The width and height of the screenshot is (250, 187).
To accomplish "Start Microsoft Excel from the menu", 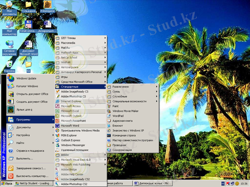I will 70,111.
